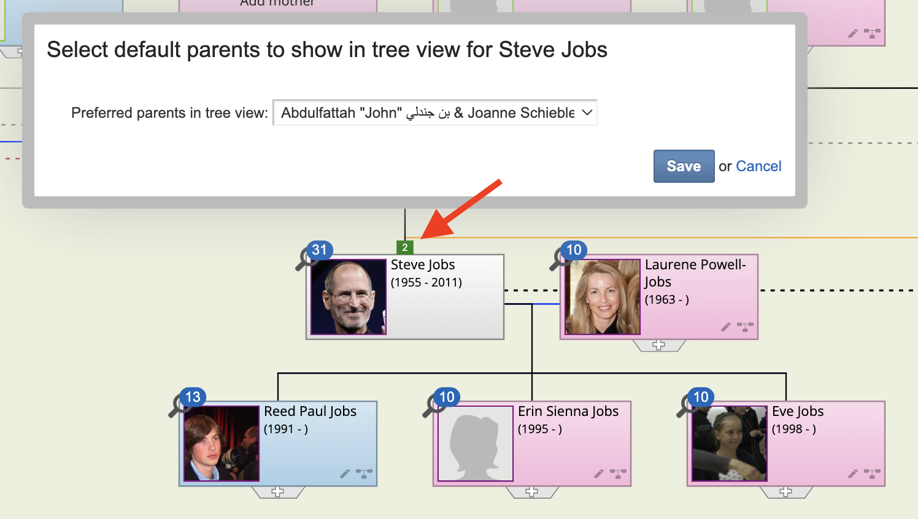Click the green parents count badge
The image size is (918, 519).
coord(405,247)
